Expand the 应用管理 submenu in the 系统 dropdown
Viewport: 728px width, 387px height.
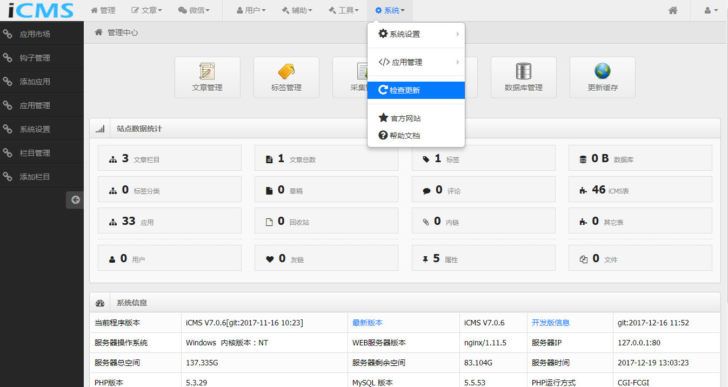pos(416,62)
